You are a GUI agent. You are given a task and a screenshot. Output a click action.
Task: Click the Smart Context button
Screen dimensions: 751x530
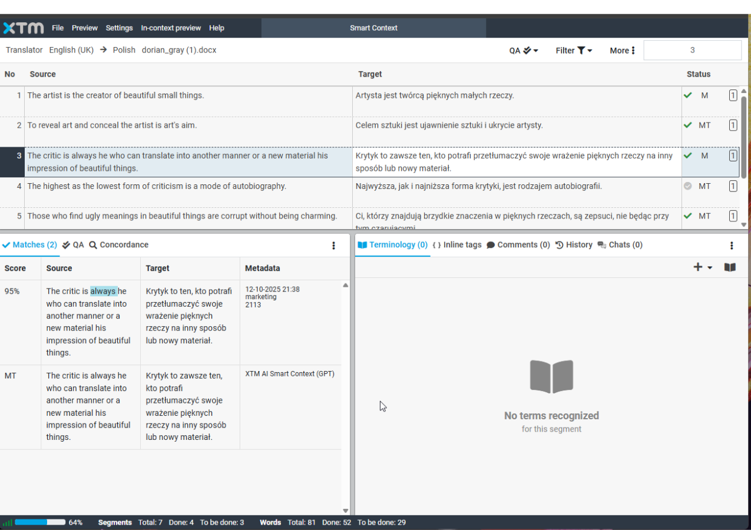(373, 28)
